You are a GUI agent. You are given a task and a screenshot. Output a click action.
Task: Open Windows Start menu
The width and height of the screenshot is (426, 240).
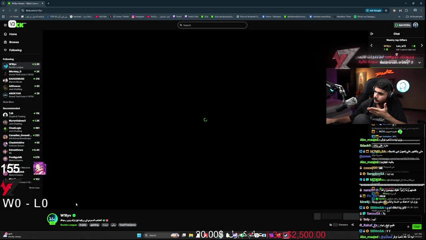tap(139, 235)
